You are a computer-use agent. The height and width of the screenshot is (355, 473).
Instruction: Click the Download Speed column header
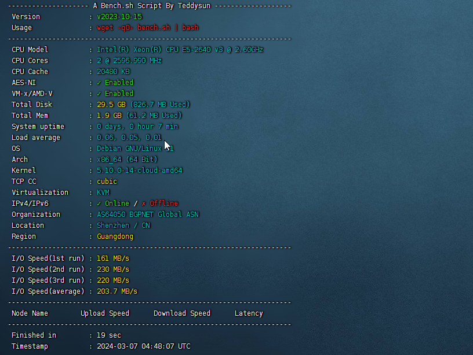[182, 313]
